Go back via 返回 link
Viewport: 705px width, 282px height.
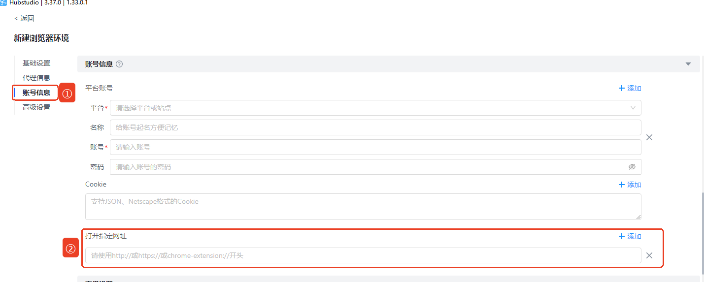pyautogui.click(x=24, y=19)
